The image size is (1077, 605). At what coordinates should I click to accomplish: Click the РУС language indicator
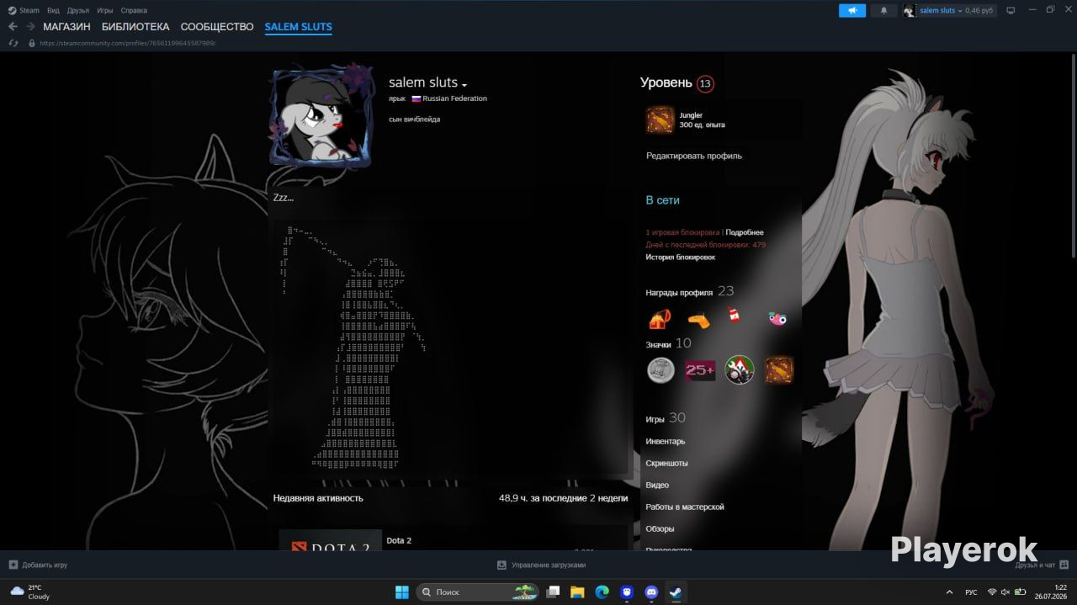point(971,592)
